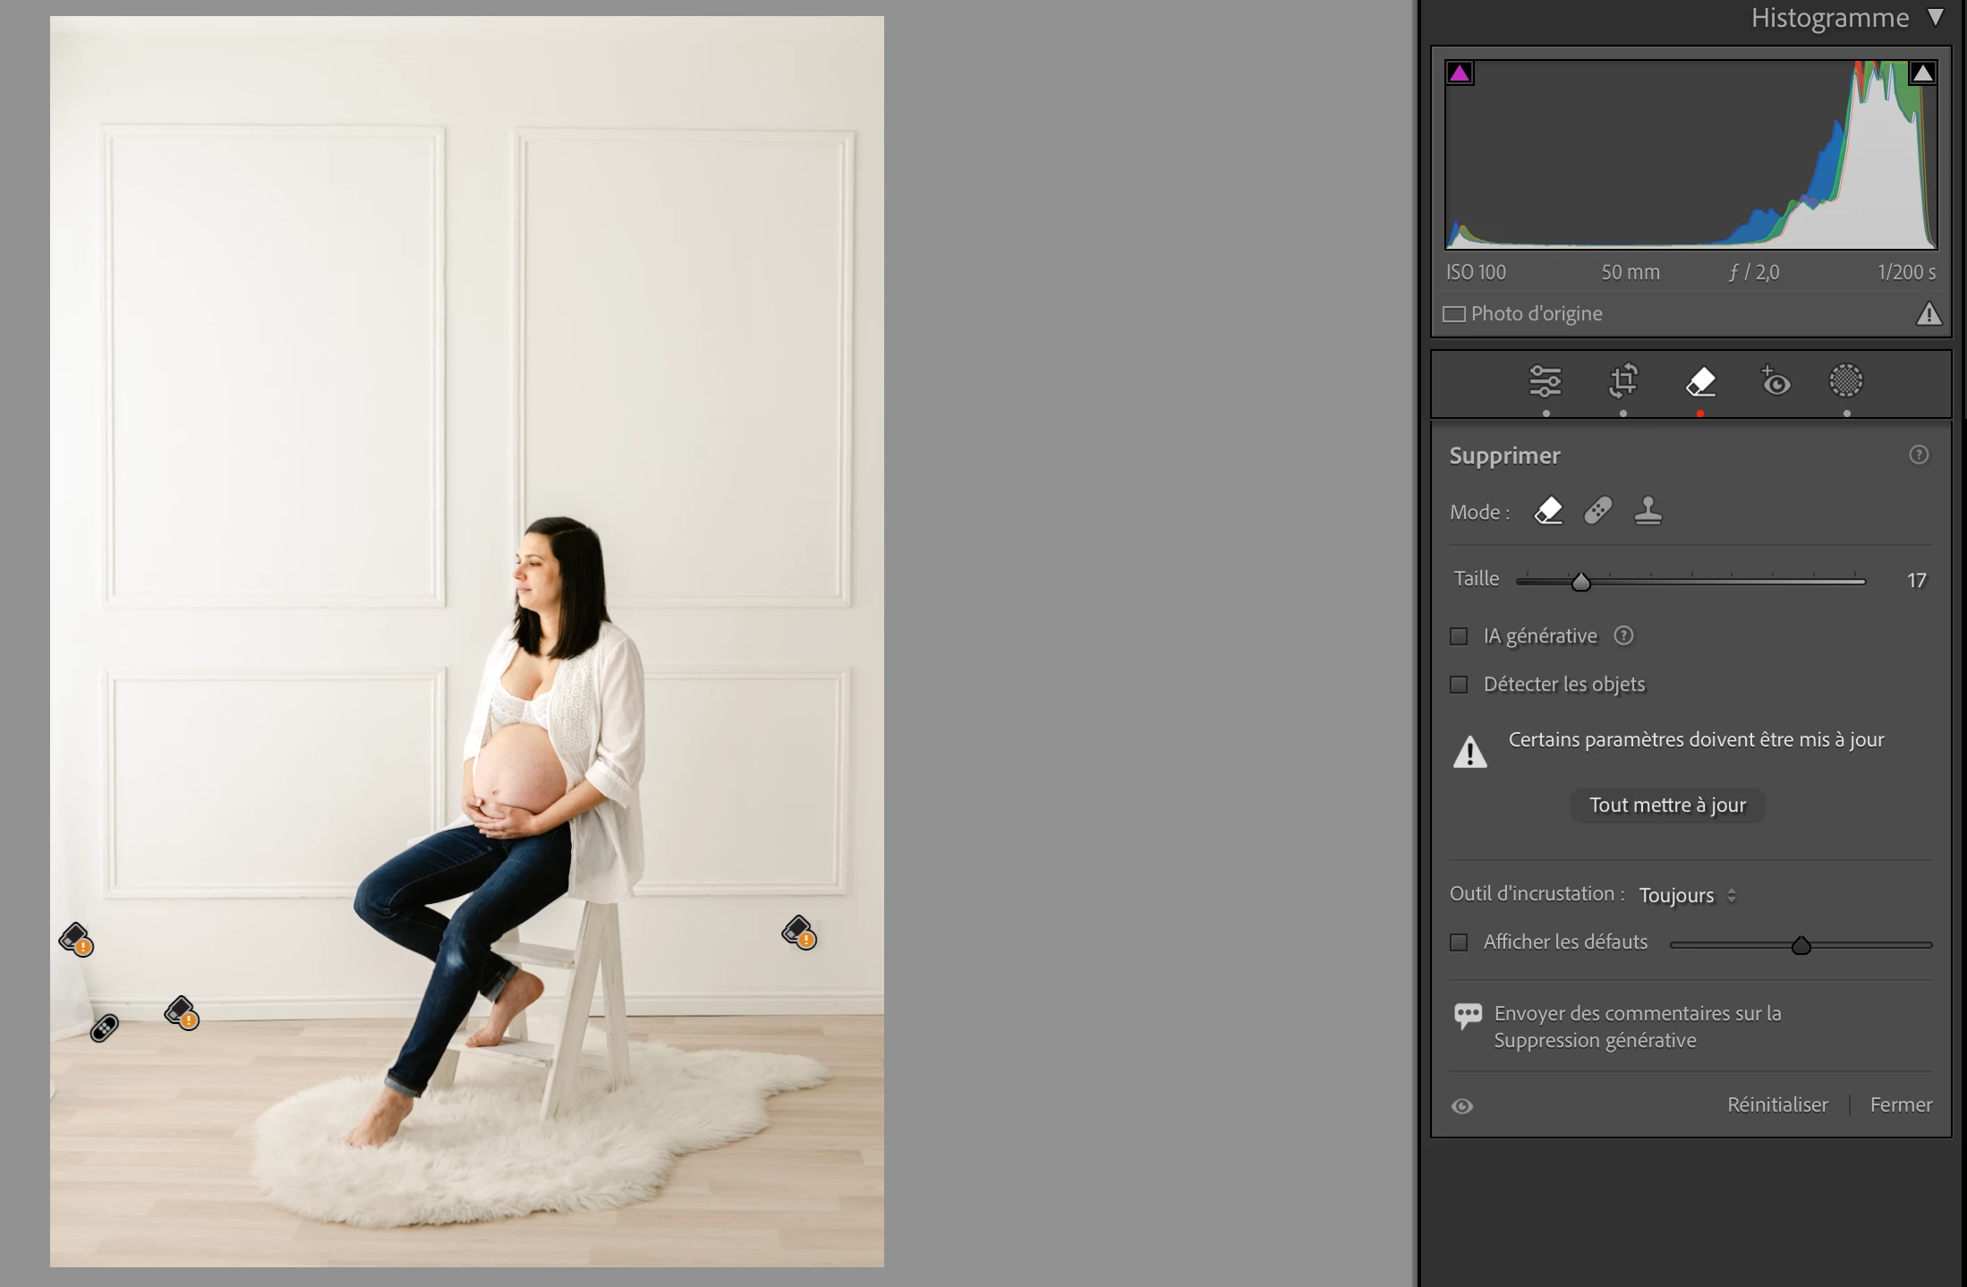Toggle the eye visibility for removals
This screenshot has height=1287, width=1967.
pyautogui.click(x=1462, y=1106)
